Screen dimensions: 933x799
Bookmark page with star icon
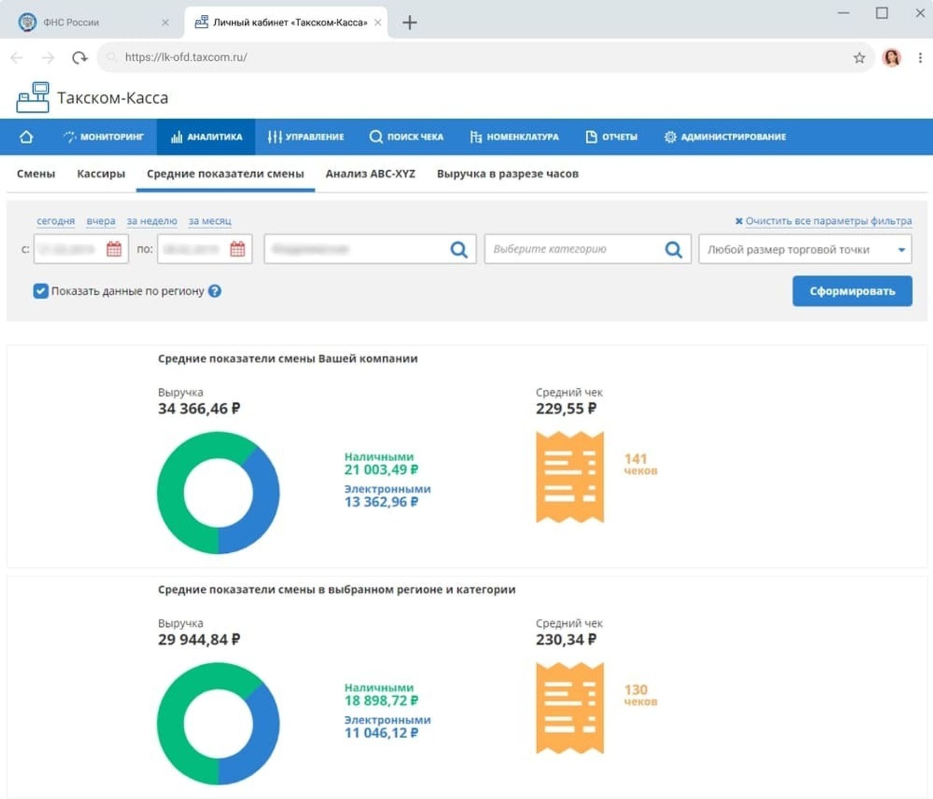(x=859, y=58)
